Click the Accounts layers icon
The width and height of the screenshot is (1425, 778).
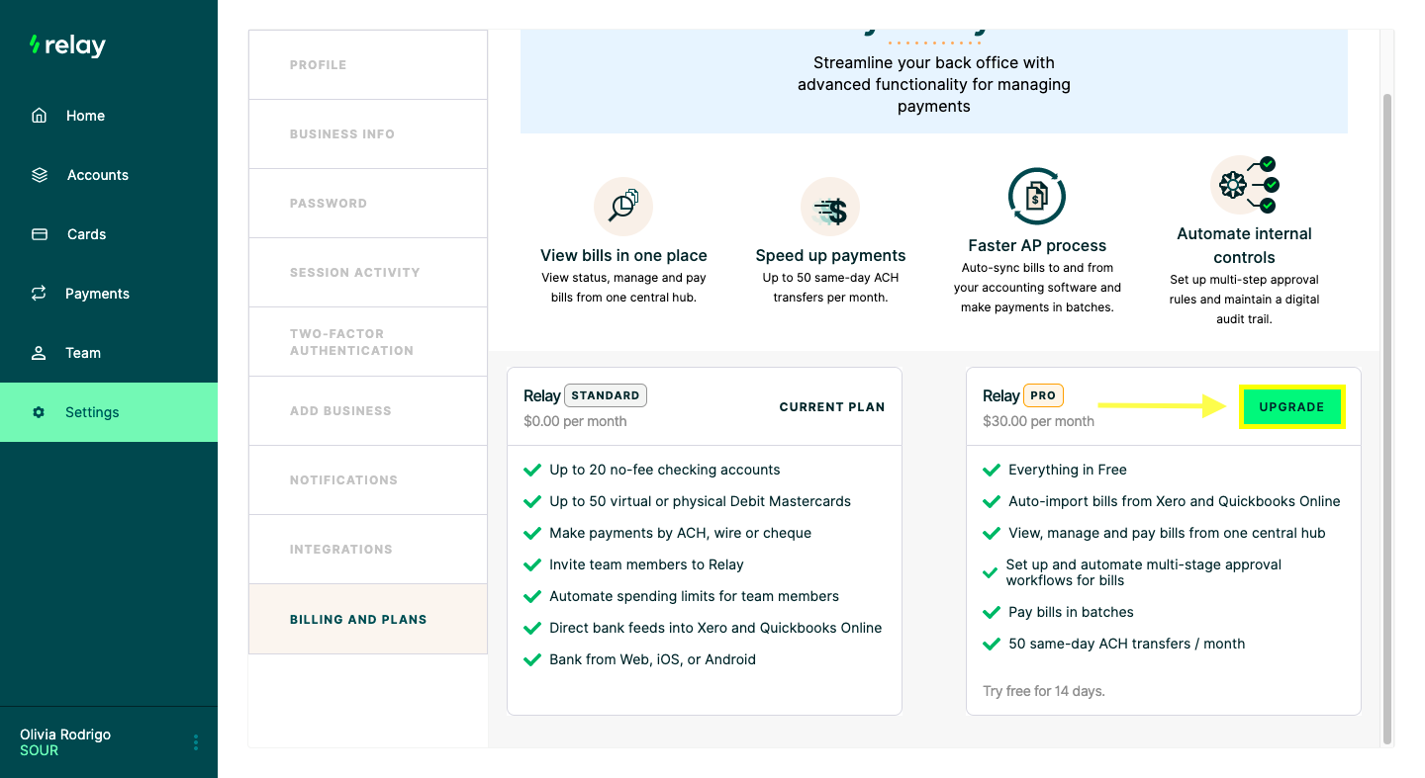coord(40,175)
